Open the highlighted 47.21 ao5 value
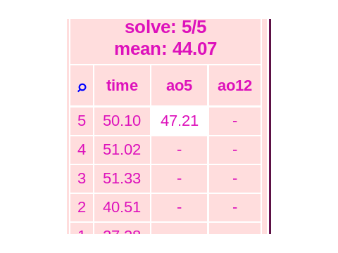 (180, 122)
